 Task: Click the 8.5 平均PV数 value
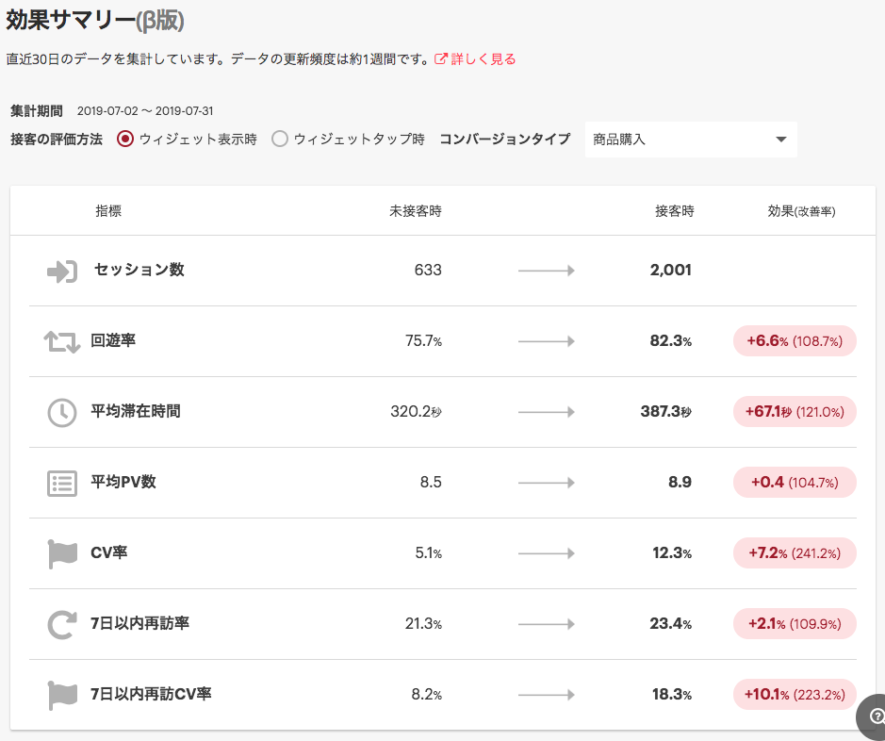(x=431, y=482)
